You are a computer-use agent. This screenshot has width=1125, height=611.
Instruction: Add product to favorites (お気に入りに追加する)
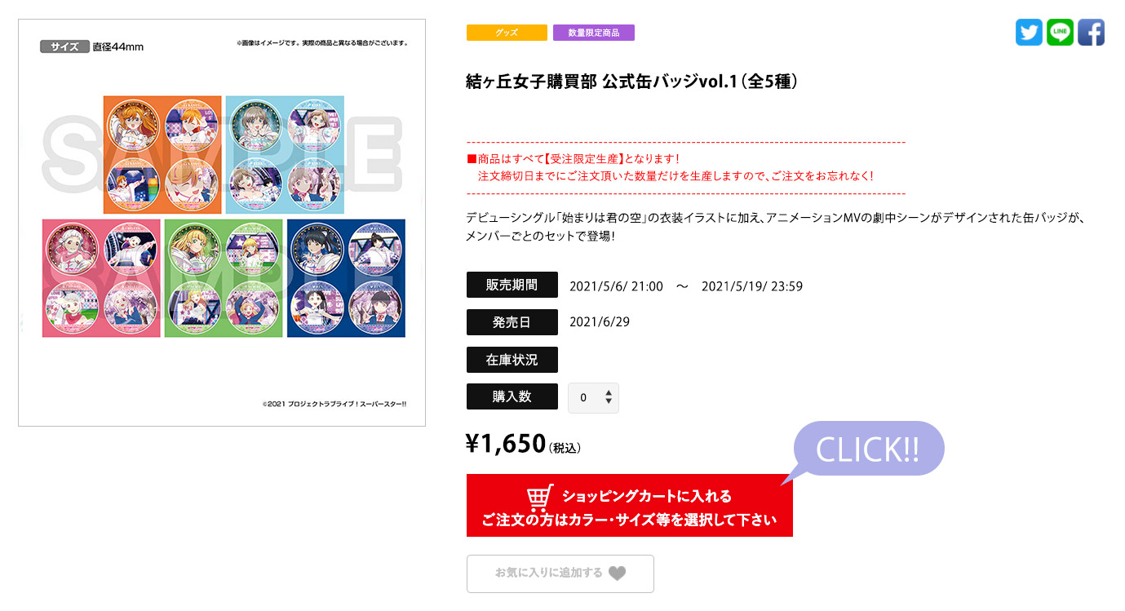click(x=560, y=573)
